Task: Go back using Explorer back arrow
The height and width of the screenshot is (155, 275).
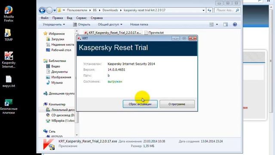Action: tap(42, 10)
